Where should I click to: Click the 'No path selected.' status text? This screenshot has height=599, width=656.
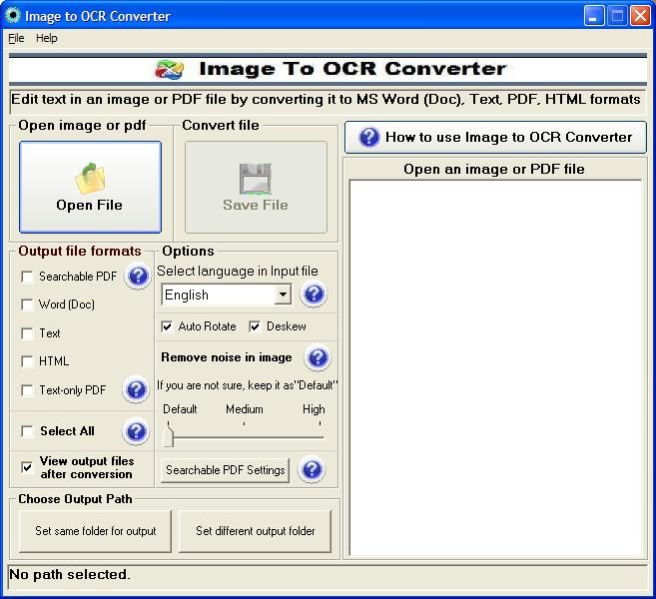click(70, 575)
